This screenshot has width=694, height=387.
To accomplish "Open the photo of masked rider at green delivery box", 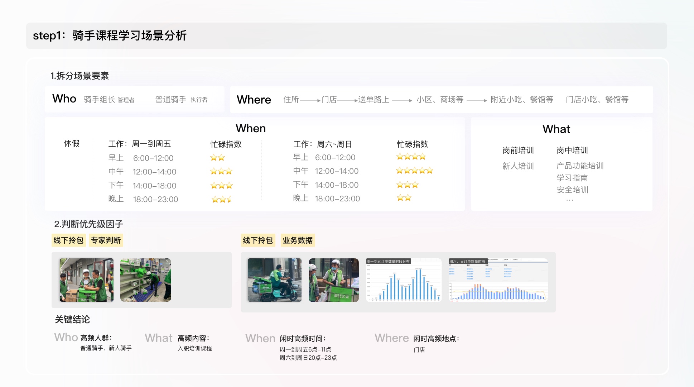I will coord(334,280).
